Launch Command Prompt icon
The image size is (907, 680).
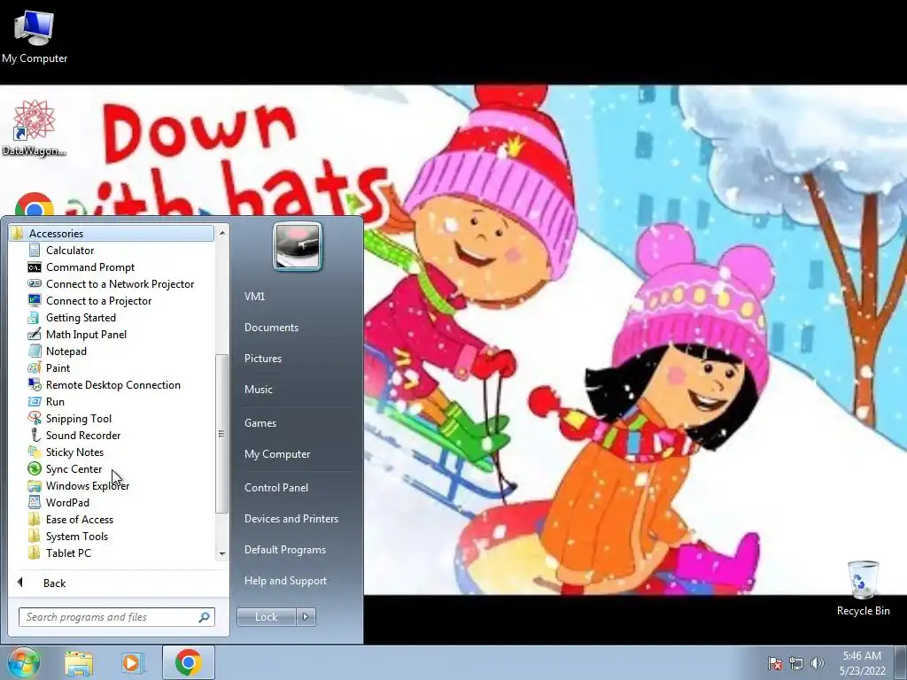click(35, 267)
